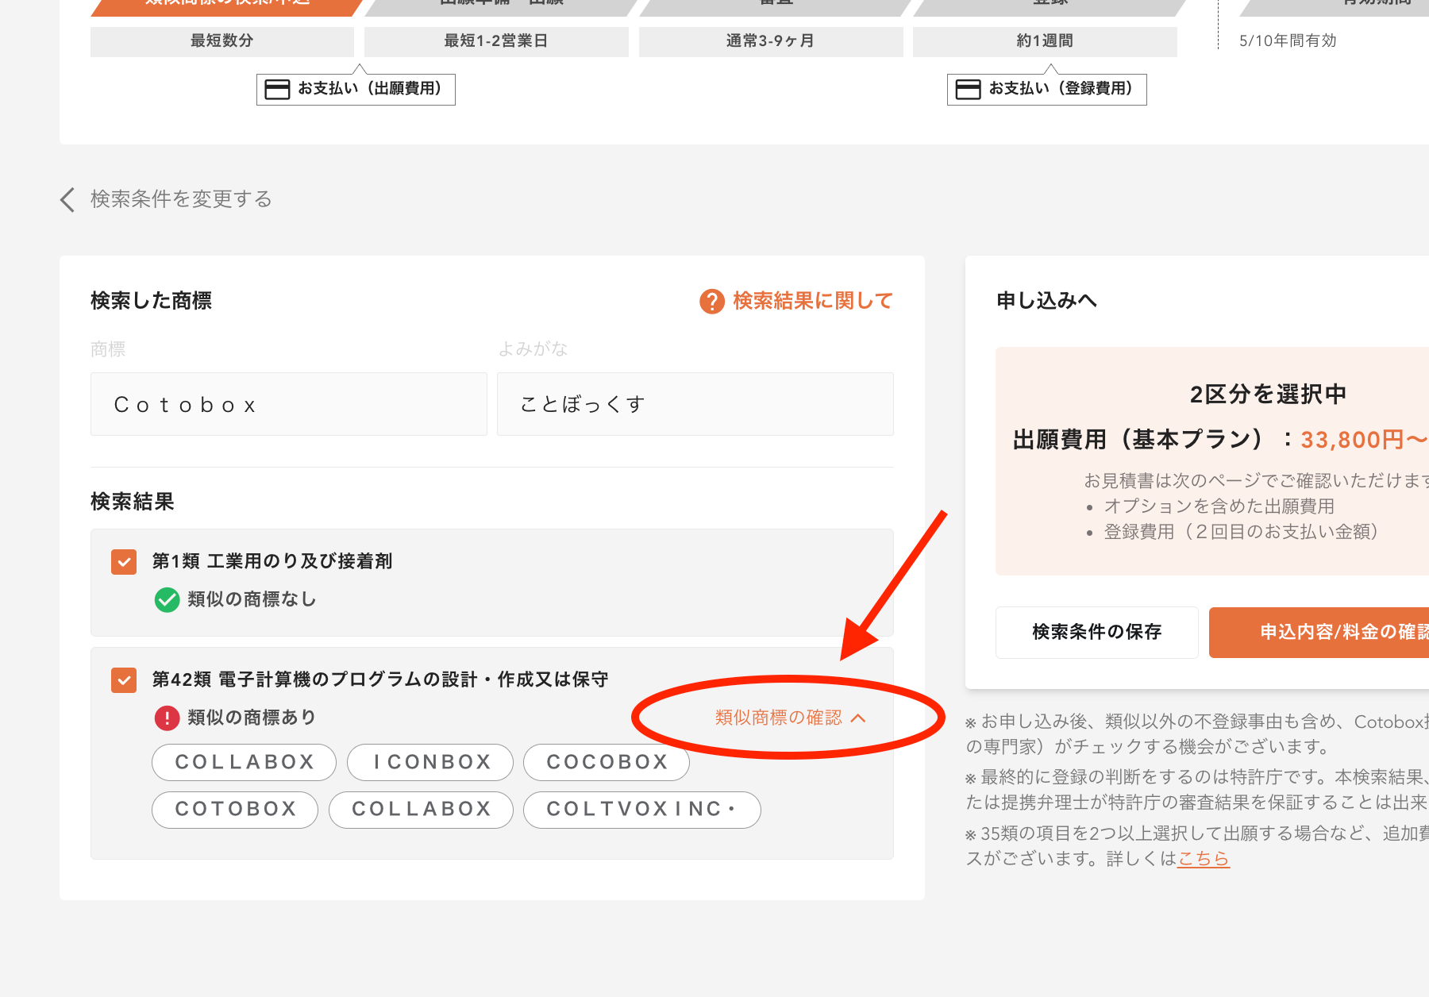Collapse the 類似商標の確認 section
The width and height of the screenshot is (1429, 997).
(x=790, y=718)
